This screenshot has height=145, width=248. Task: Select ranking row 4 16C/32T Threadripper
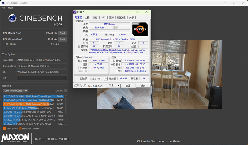[x=34, y=108]
